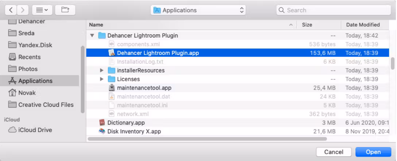Click the Yandex.Disk folder icon
Viewport: 397px width, 161px height.
(12, 45)
